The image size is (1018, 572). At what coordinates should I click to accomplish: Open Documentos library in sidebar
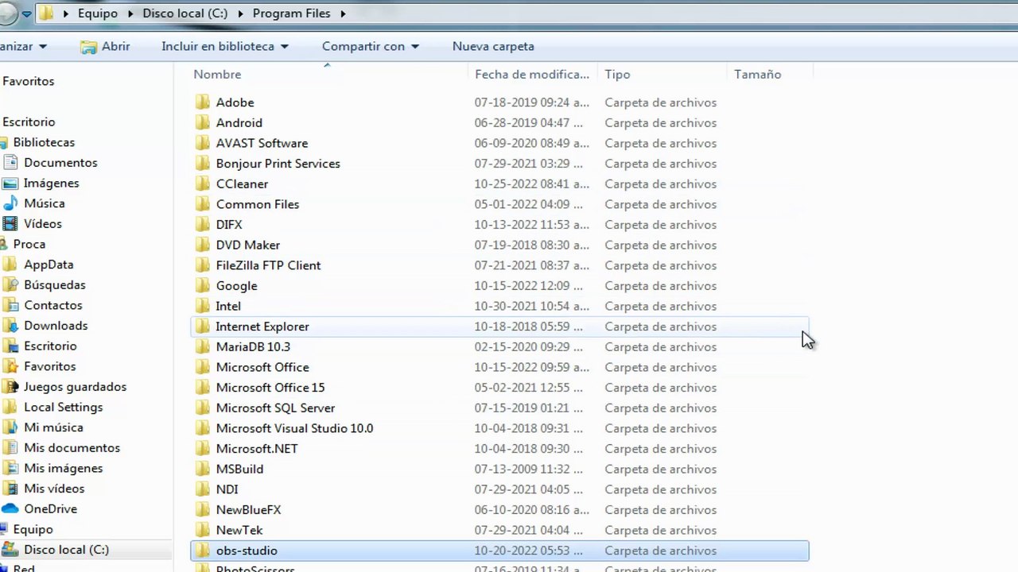60,162
